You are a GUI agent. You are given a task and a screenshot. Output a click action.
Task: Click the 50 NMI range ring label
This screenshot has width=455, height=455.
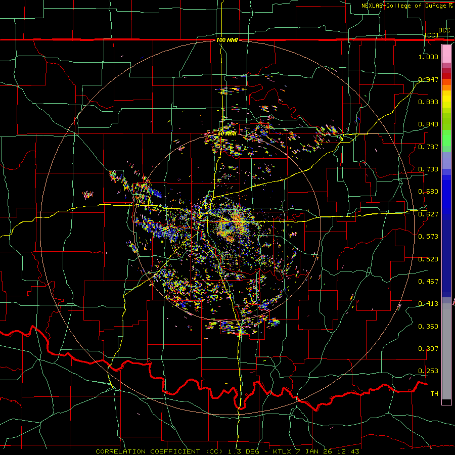[x=227, y=134]
